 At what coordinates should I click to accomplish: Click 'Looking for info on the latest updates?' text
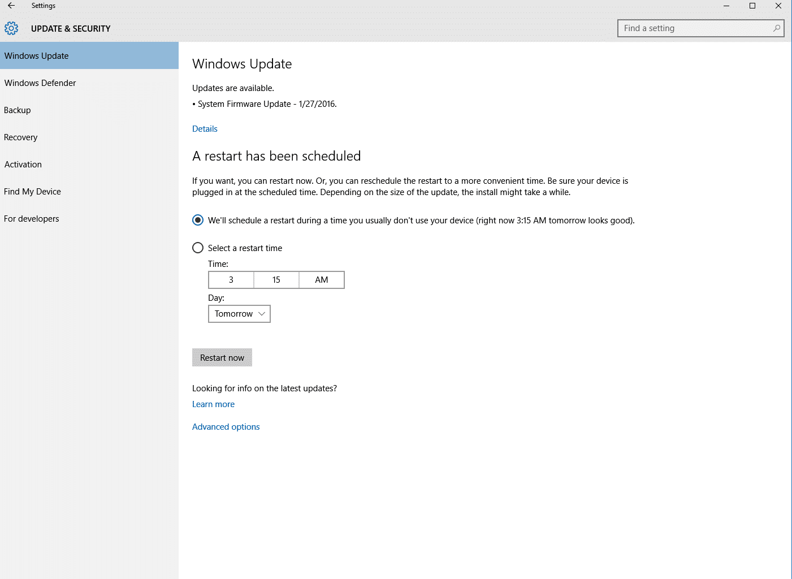coord(265,388)
